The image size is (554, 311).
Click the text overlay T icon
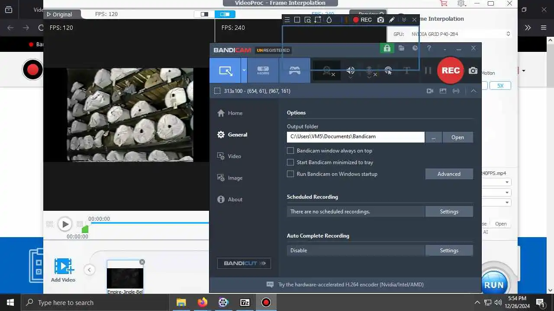[407, 70]
